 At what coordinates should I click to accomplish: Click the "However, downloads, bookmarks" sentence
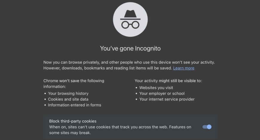[108, 68]
